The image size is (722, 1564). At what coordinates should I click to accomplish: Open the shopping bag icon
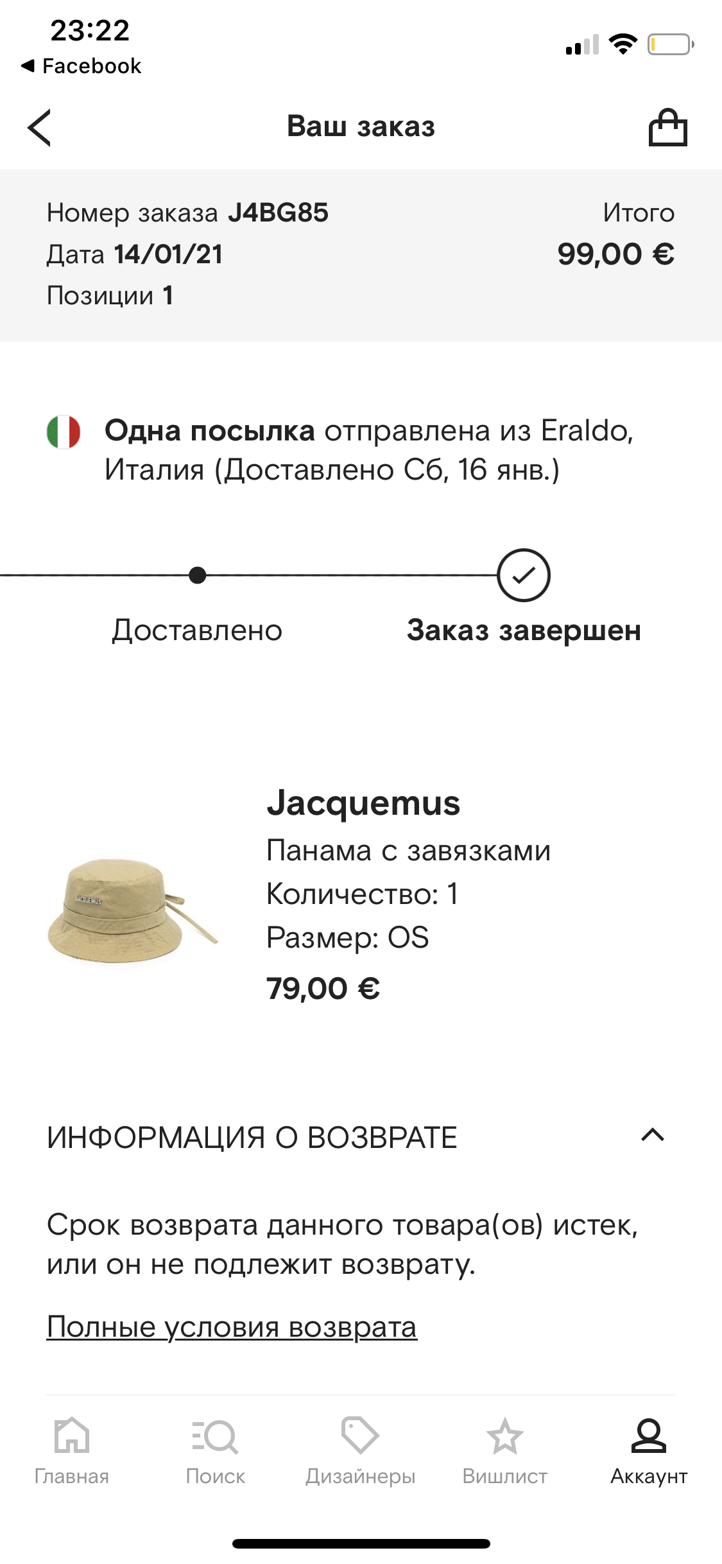667,128
